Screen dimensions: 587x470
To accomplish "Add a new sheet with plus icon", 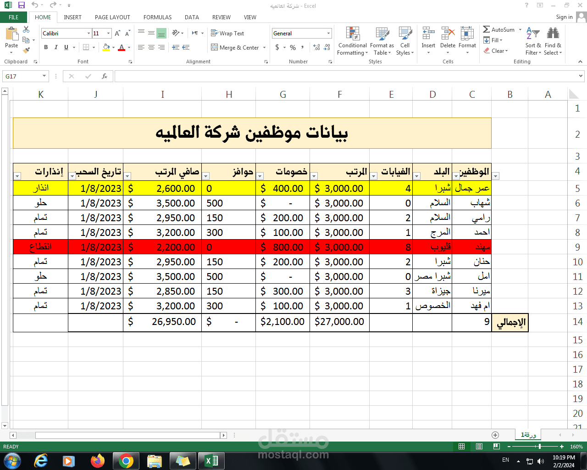I will coord(495,435).
